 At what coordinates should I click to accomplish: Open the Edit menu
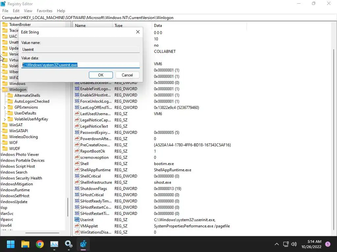pyautogui.click(x=16, y=11)
